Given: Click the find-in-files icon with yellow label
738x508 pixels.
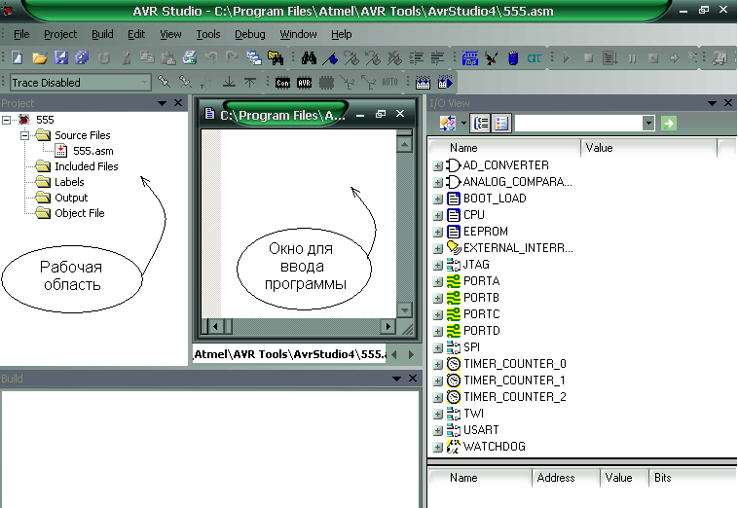Looking at the screenshot, I should 276,57.
